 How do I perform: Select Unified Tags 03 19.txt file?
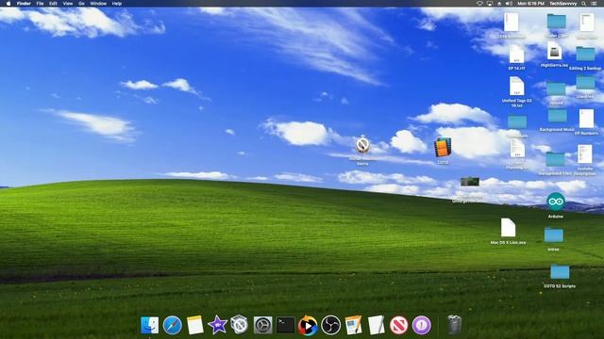click(x=516, y=86)
